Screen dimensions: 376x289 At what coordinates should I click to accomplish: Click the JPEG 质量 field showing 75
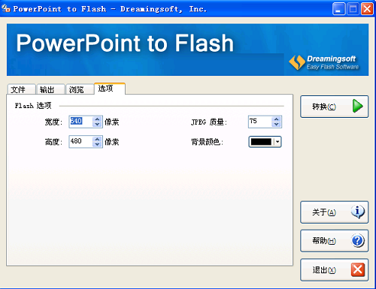(x=260, y=122)
